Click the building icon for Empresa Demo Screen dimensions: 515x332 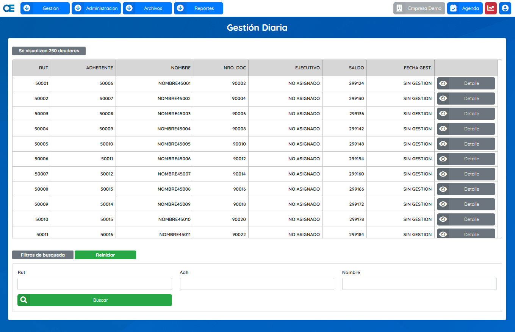tap(399, 8)
